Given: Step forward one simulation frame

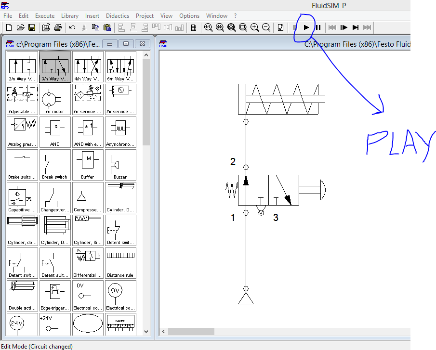Looking at the screenshot, I should (344, 27).
